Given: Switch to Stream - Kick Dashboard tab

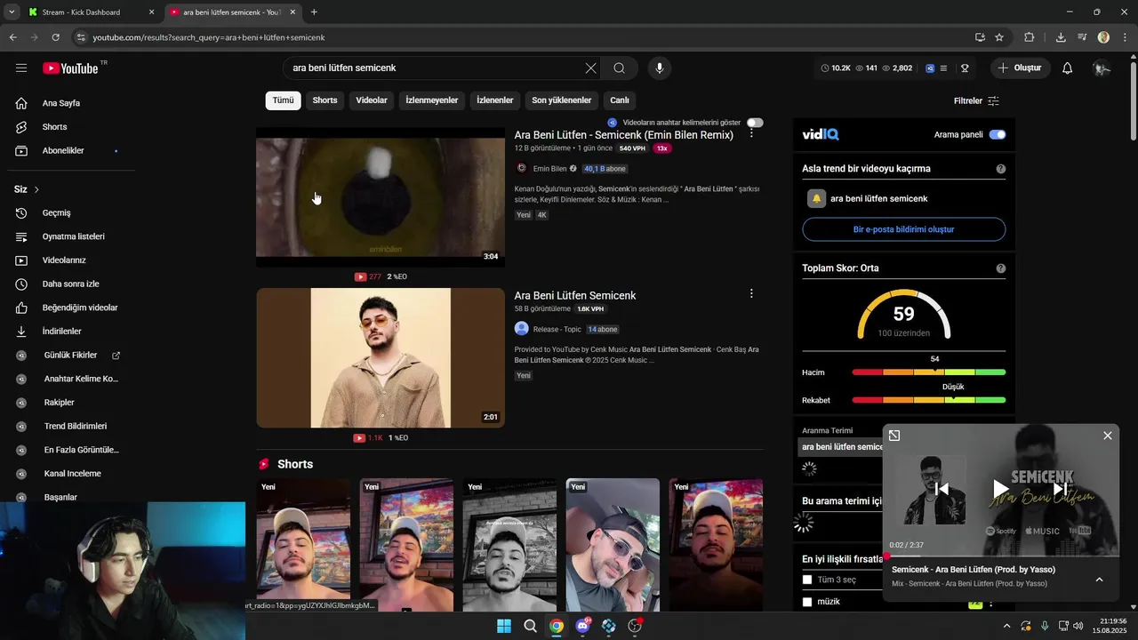Looking at the screenshot, I should (x=83, y=12).
